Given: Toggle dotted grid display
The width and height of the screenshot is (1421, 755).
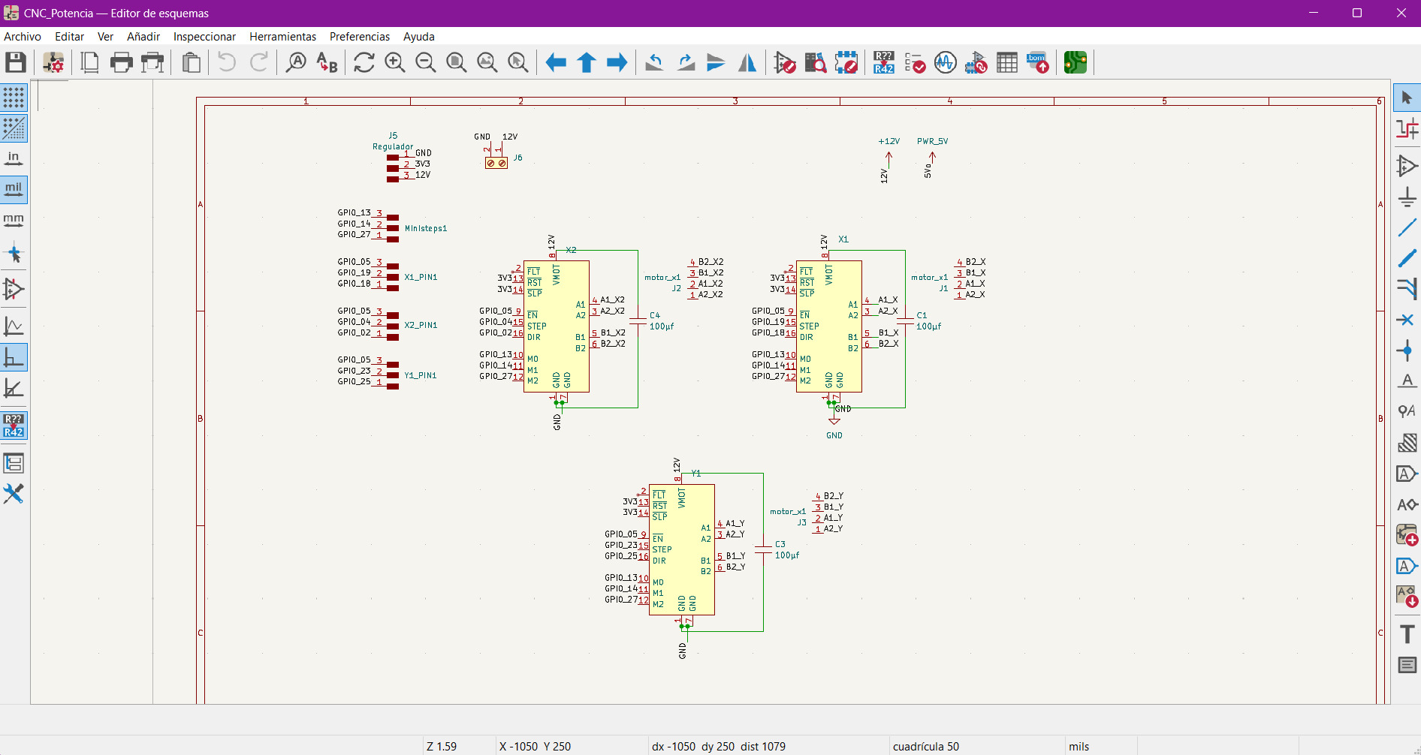Looking at the screenshot, I should pyautogui.click(x=14, y=98).
